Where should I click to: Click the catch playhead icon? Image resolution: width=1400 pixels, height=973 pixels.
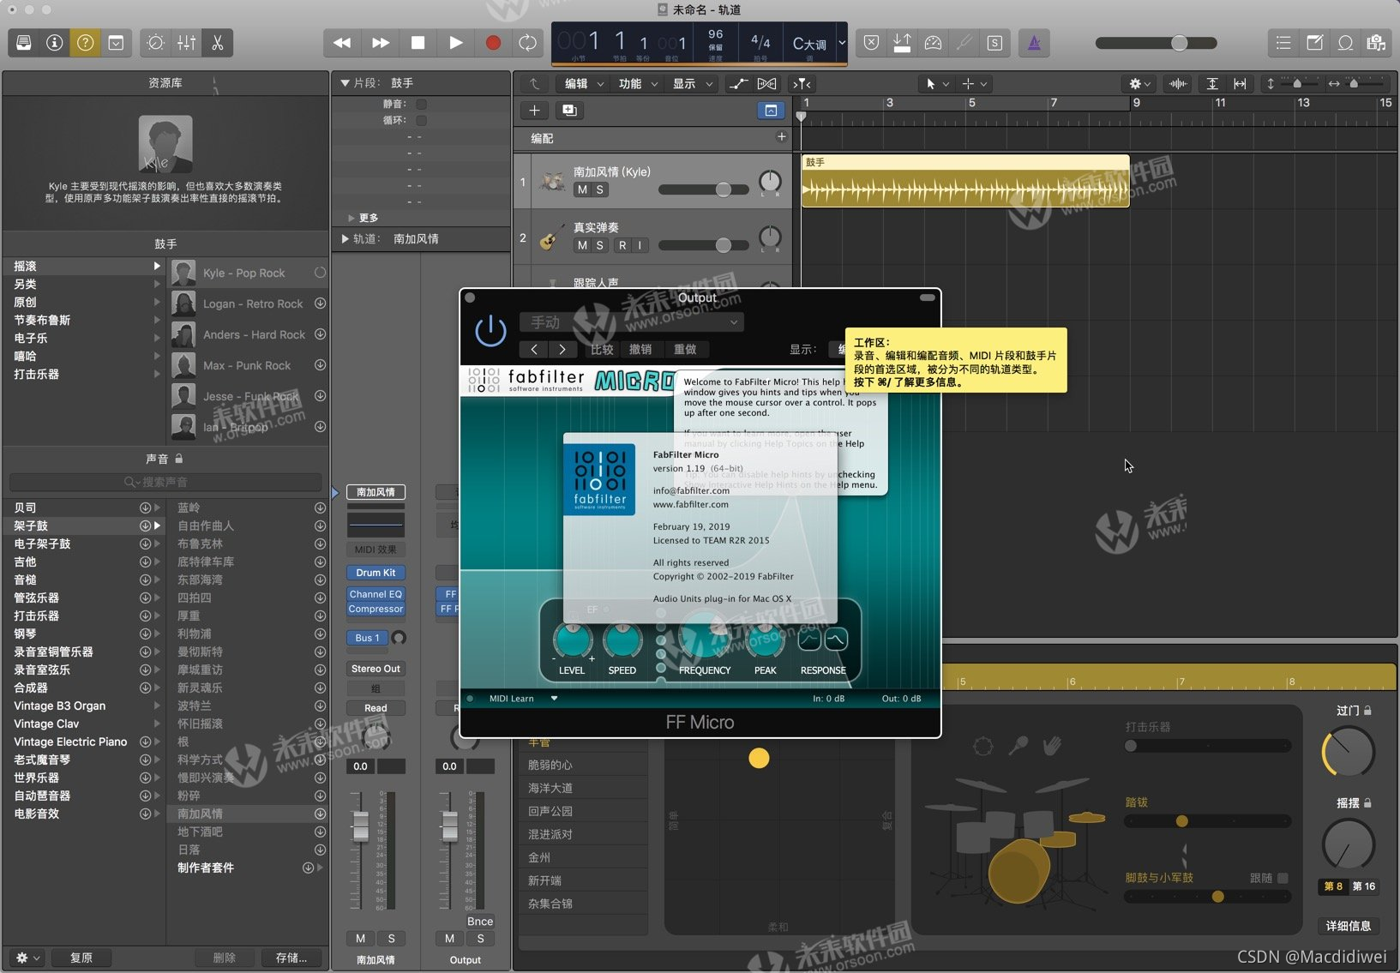(802, 83)
